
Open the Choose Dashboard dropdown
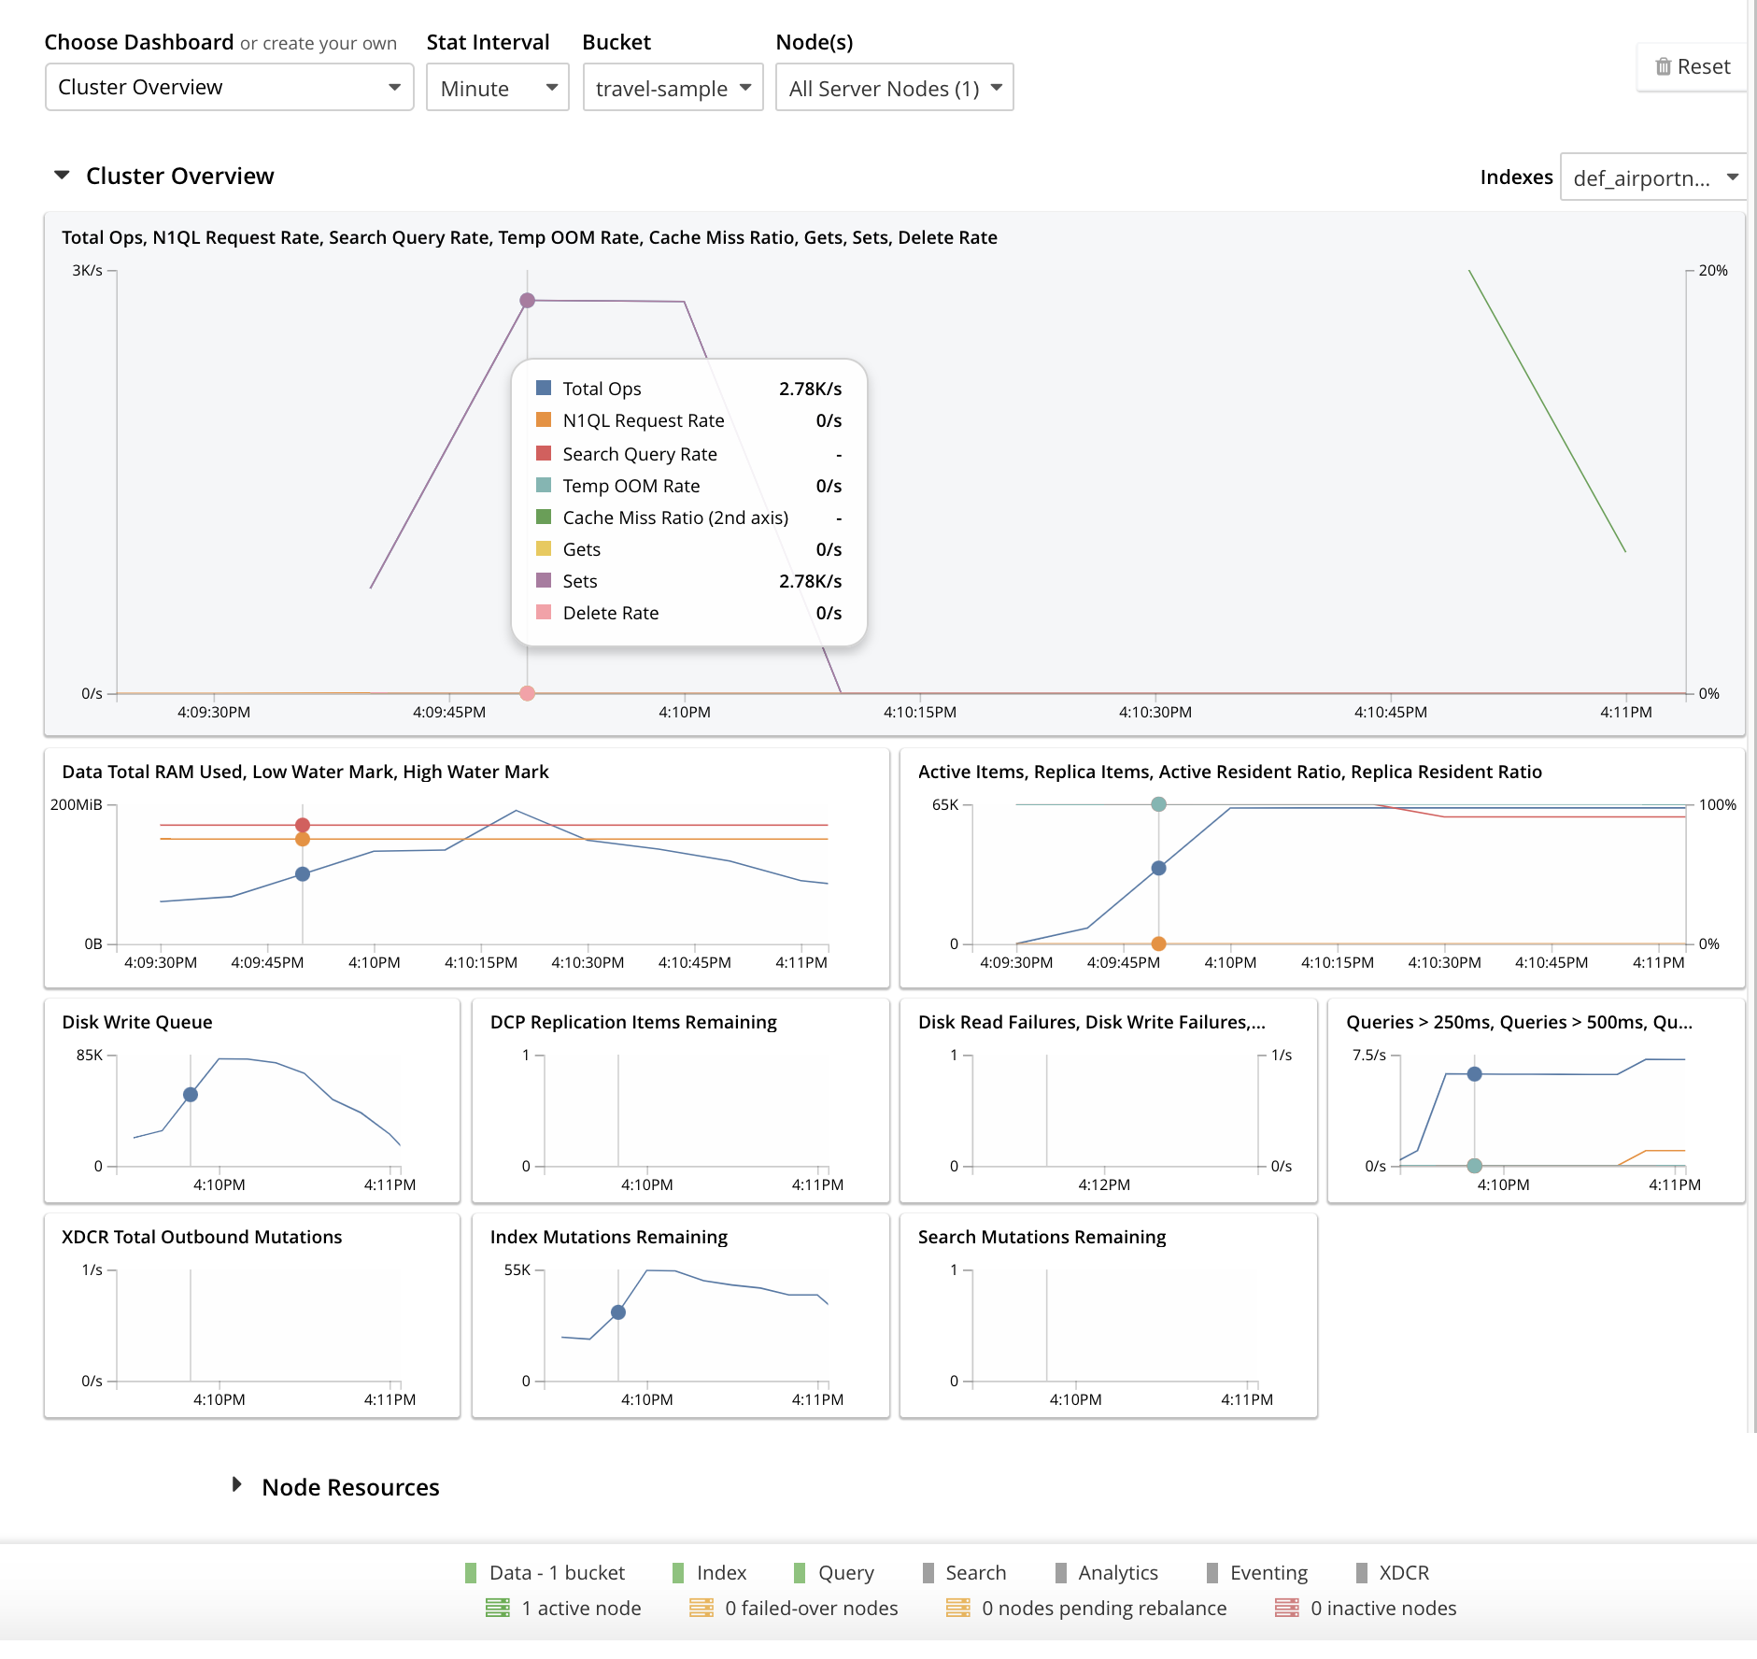[228, 87]
